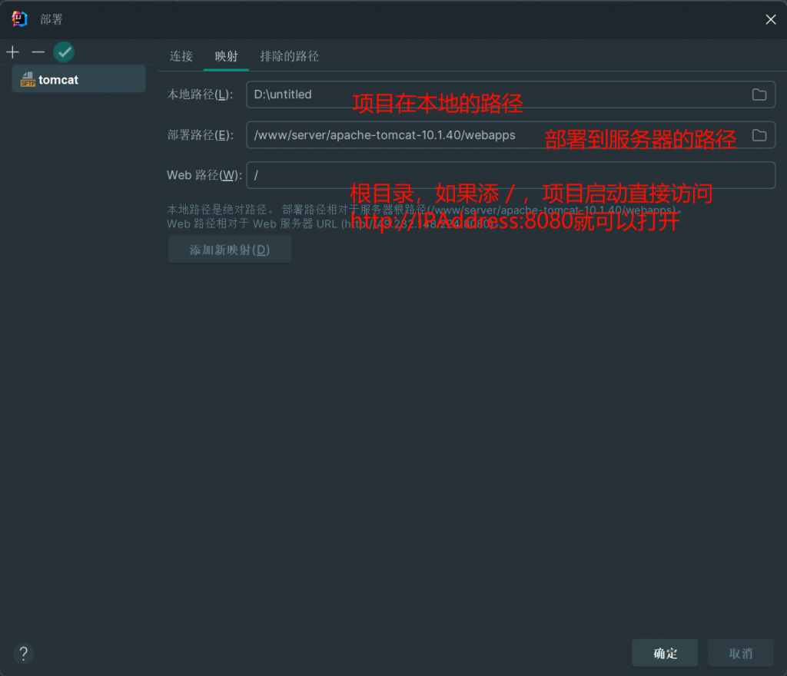
Task: Click the remove server minus icon
Action: pos(38,52)
